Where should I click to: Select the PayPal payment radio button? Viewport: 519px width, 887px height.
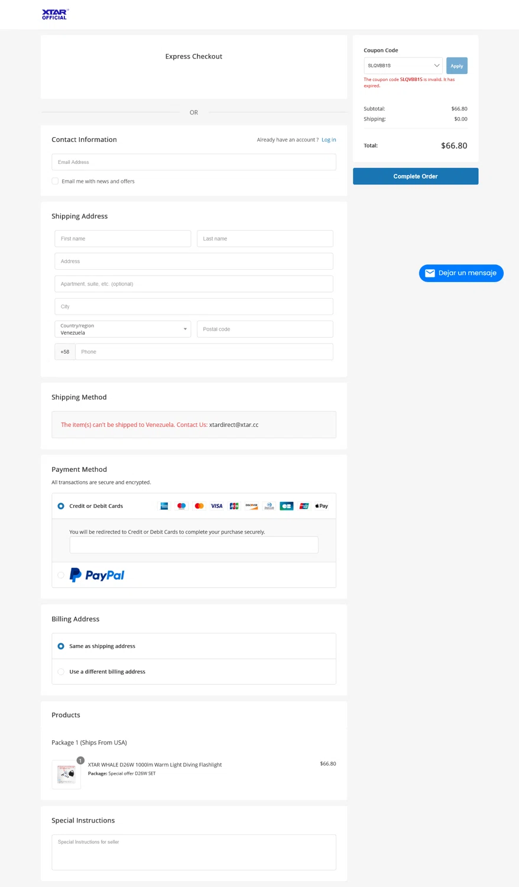pos(61,575)
